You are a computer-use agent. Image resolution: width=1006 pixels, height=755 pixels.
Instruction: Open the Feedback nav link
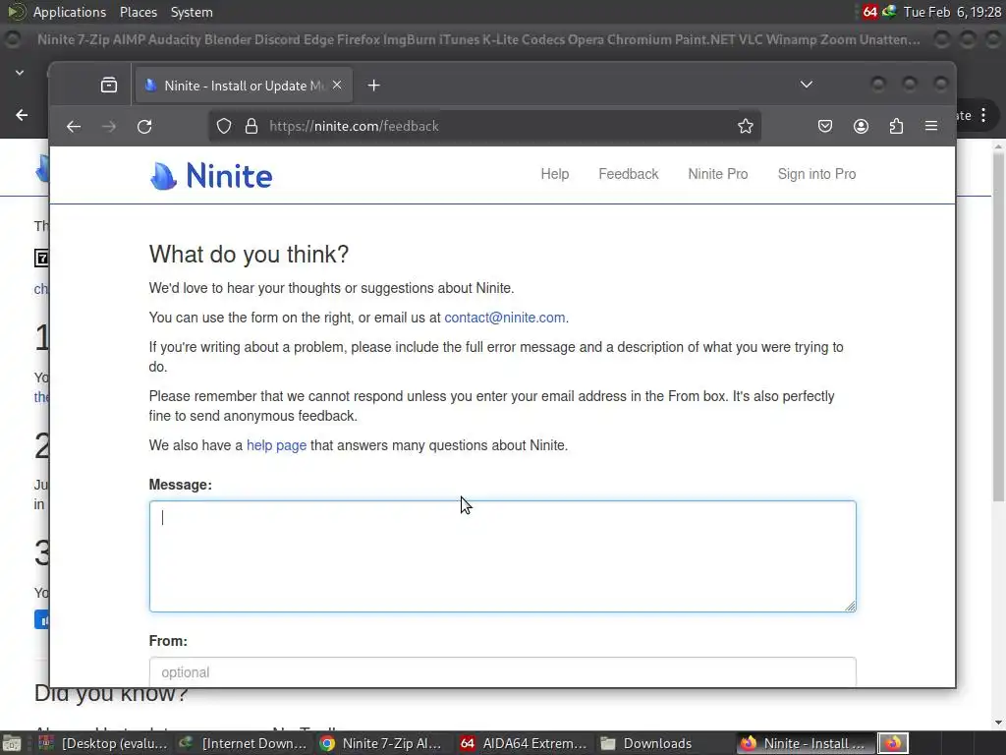tap(628, 174)
